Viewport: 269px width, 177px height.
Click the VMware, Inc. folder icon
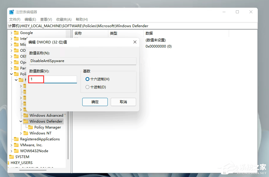pos(16,145)
